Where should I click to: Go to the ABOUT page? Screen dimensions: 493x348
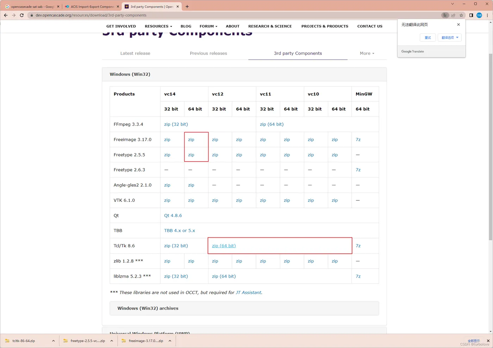point(232,26)
